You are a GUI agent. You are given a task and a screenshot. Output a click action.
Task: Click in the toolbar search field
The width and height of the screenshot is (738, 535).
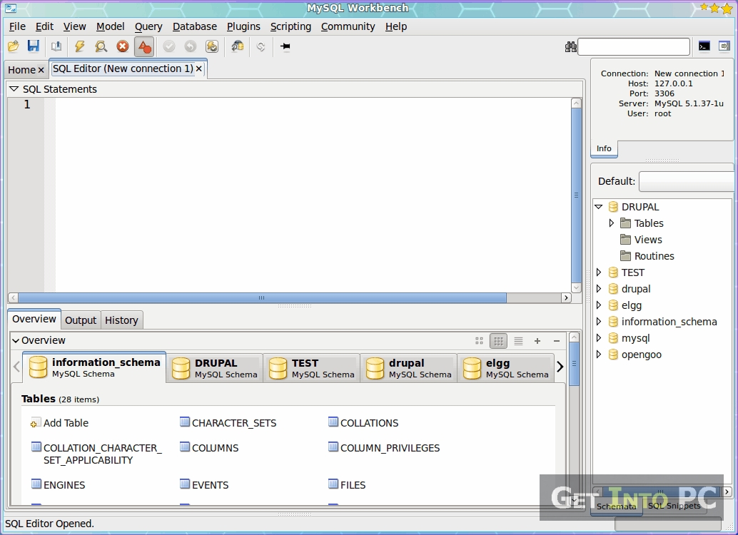[x=634, y=46]
